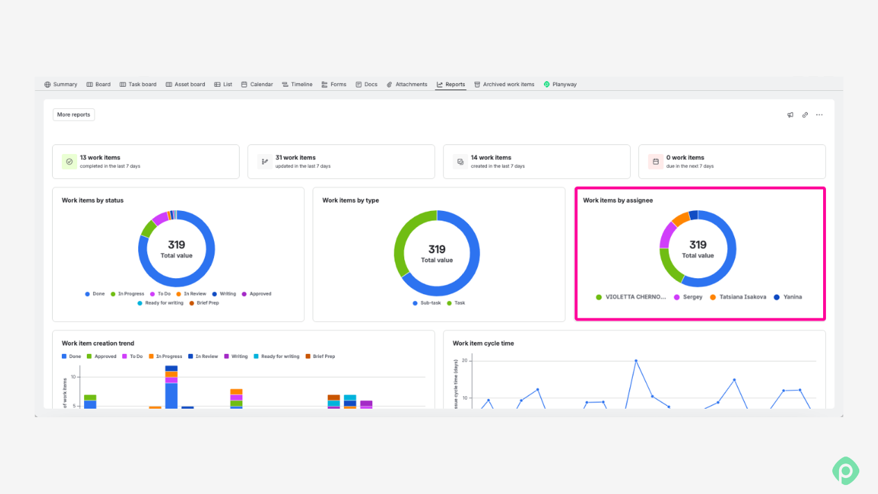Image resolution: width=878 pixels, height=494 pixels.
Task: Click the More reports button
Action: pyautogui.click(x=74, y=114)
